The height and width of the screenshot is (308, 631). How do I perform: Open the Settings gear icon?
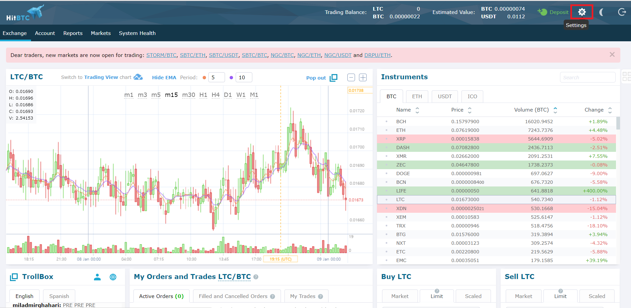click(582, 12)
